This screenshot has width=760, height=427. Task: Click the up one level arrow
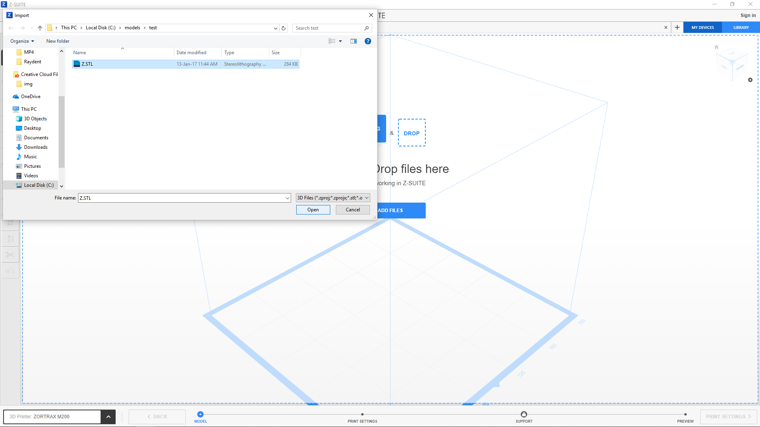(x=40, y=28)
